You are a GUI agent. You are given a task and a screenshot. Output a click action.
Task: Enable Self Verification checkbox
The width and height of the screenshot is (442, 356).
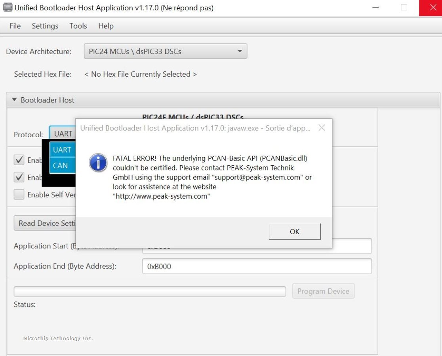click(x=19, y=195)
